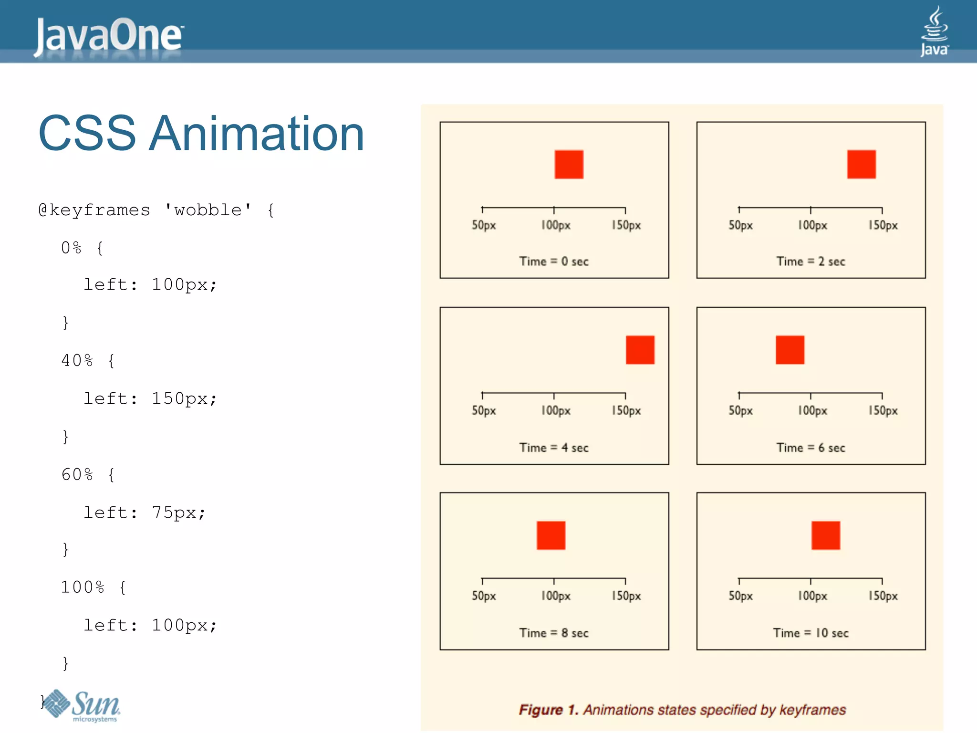Click the CSS Animation slide title
The width and height of the screenshot is (977, 733).
coord(201,134)
